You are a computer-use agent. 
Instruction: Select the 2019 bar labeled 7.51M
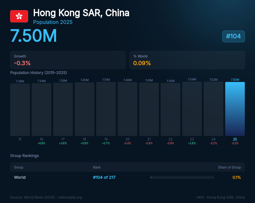106,109
